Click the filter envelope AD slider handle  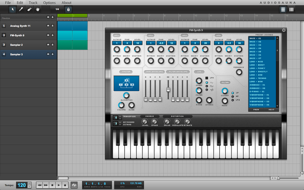[x=169, y=89]
